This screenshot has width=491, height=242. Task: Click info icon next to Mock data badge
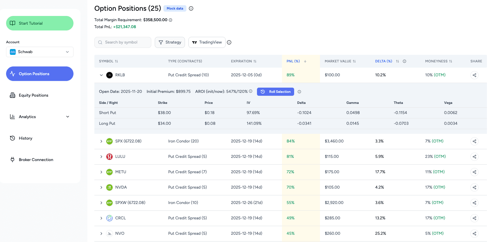click(191, 8)
